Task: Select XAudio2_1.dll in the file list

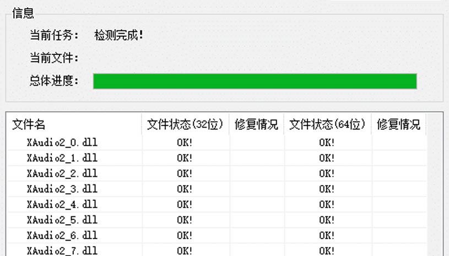Action: pyautogui.click(x=62, y=158)
